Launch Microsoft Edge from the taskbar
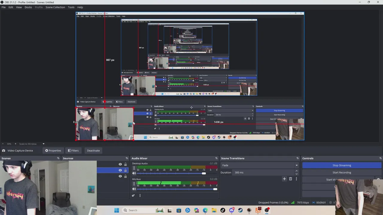Viewport: 383px width, 215px height. pyautogui.click(x=205, y=210)
